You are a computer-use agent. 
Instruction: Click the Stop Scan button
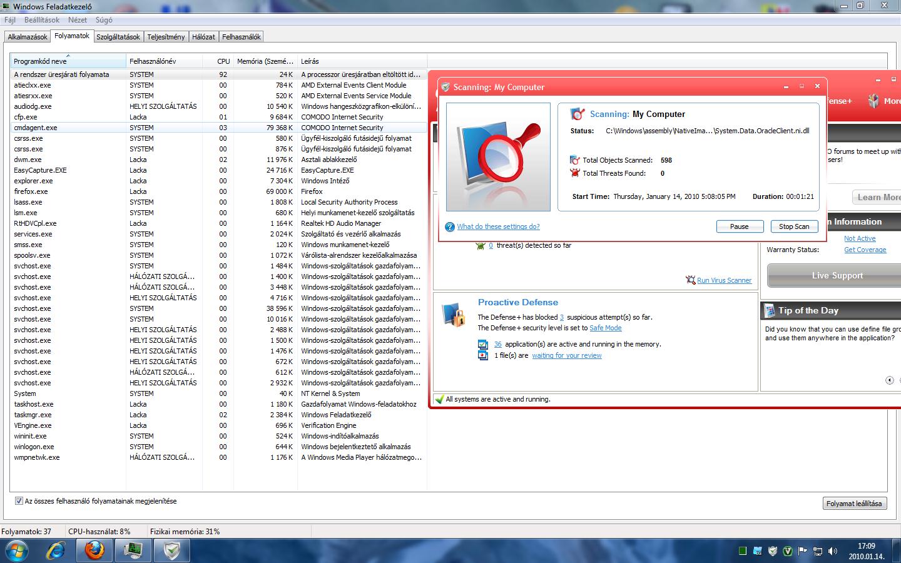[x=794, y=226]
